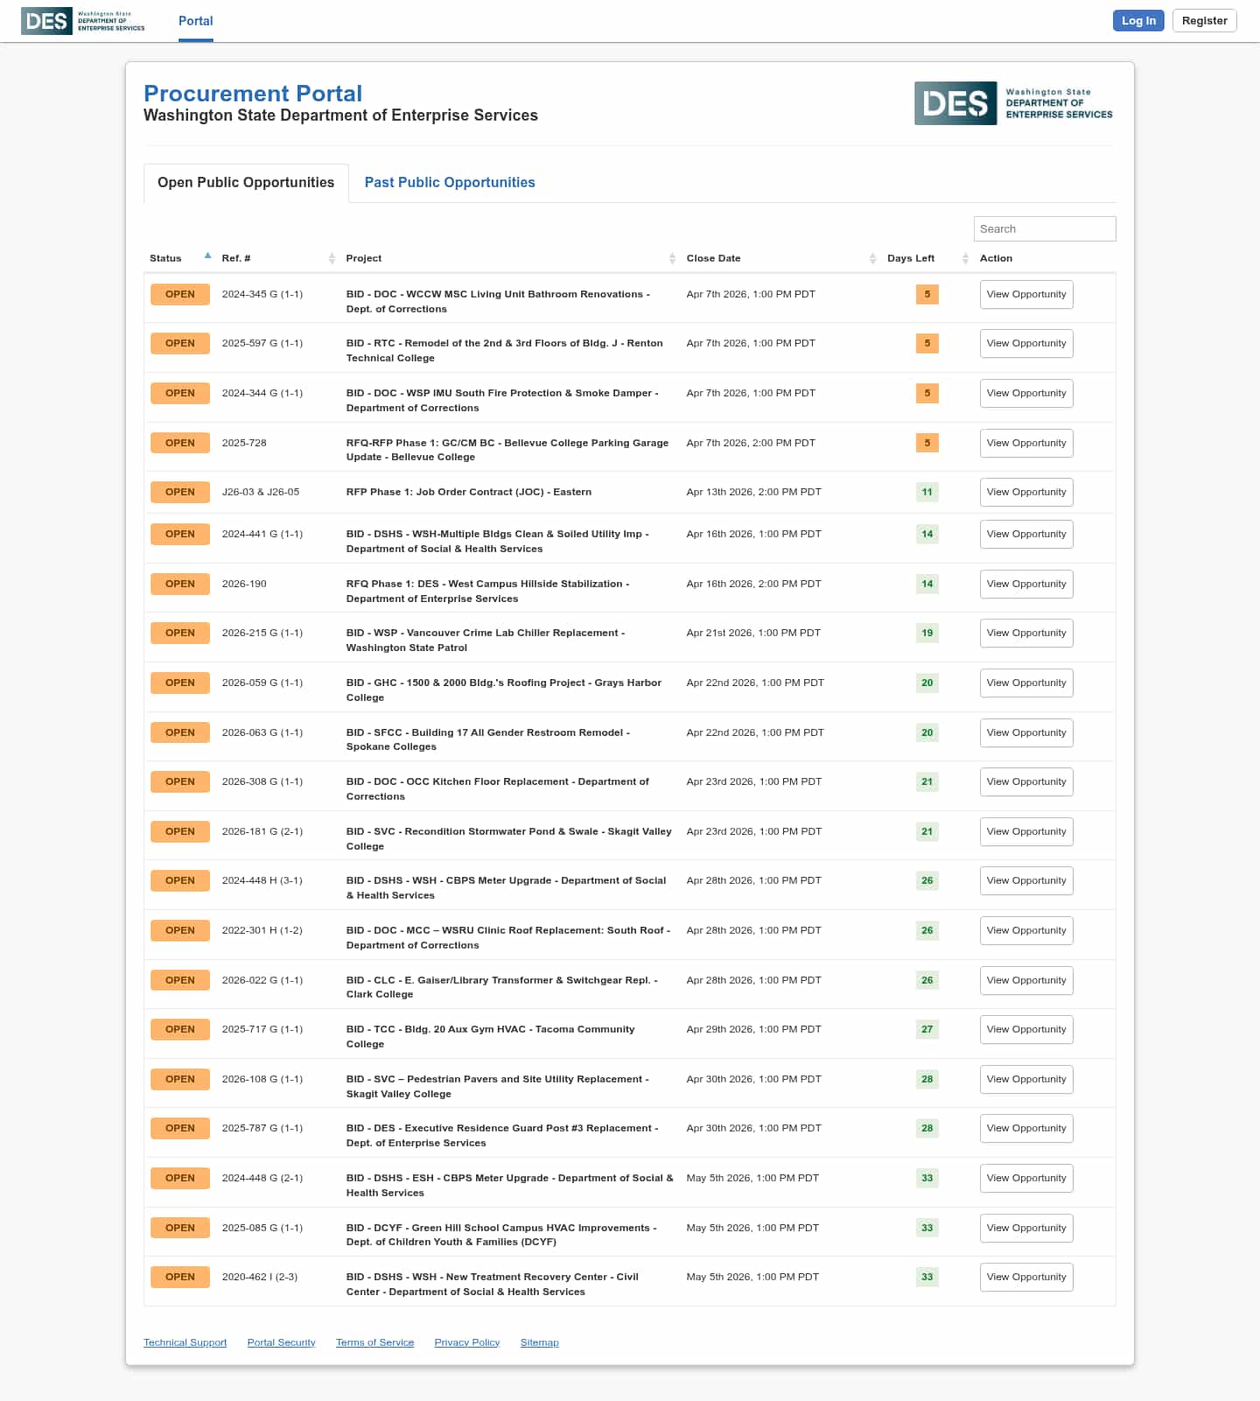
Task: Click reference J26-03 & J26-05
Action: (261, 492)
